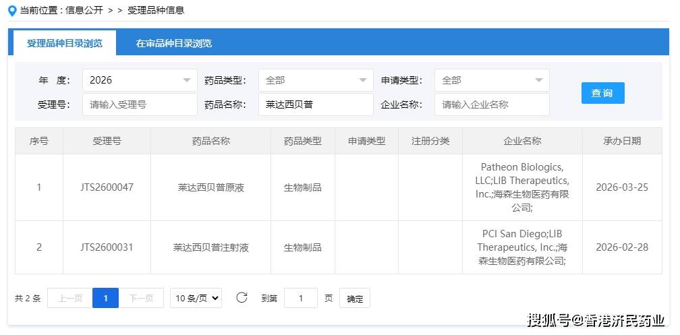Screen dimensions: 680x335
Task: Click acceptance number JTS2600031
Action: (107, 247)
